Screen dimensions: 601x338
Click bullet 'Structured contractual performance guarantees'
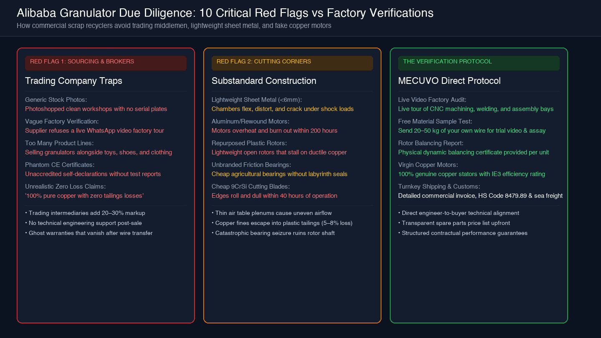coord(463,233)
